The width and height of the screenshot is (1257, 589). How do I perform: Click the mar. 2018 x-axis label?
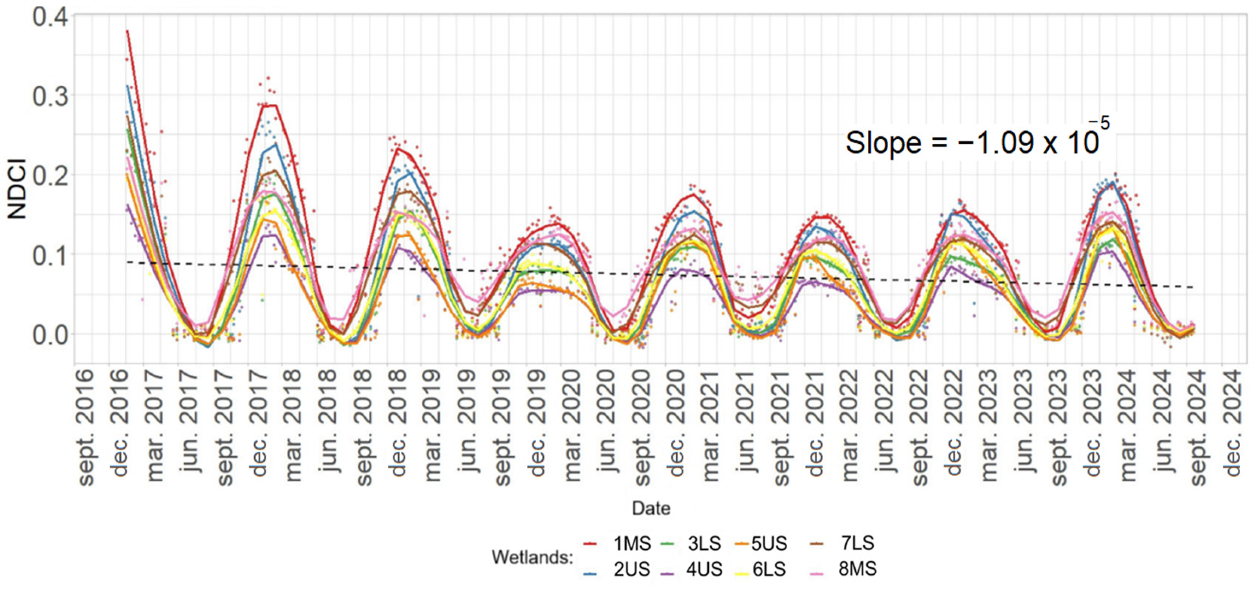point(293,426)
